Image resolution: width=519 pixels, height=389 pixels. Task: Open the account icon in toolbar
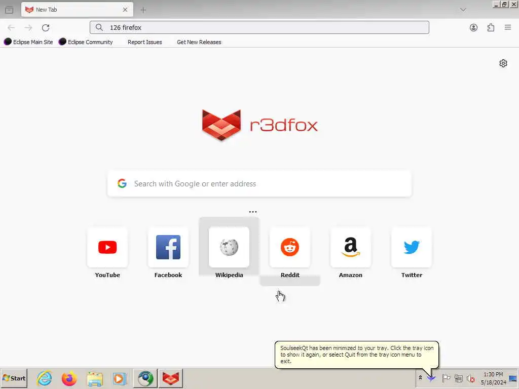pyautogui.click(x=474, y=28)
